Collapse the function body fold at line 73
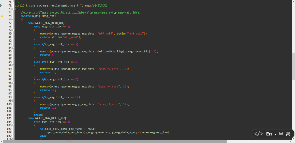Viewport: 295px width, 143px height. point(13,9)
